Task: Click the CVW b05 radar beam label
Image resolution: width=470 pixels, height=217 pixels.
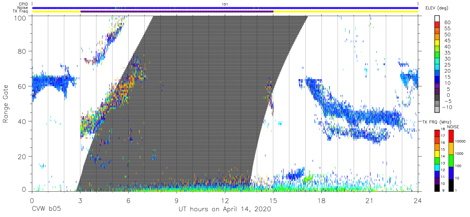Action: (47, 209)
